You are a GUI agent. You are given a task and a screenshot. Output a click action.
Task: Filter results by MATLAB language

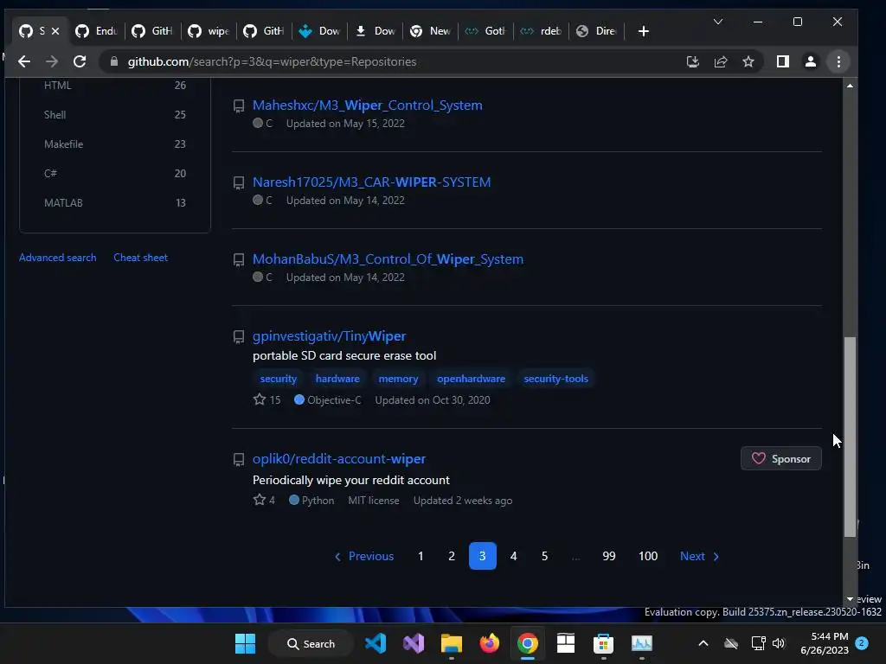(115, 202)
